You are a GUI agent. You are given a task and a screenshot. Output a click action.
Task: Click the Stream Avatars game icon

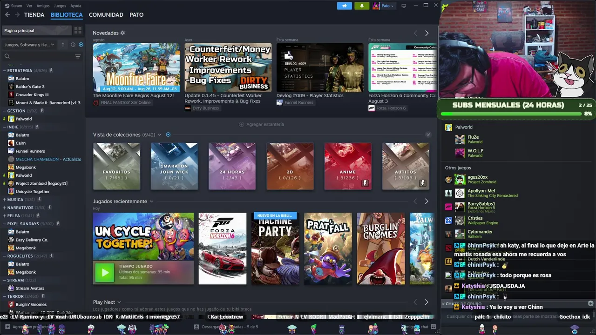pyautogui.click(x=11, y=288)
